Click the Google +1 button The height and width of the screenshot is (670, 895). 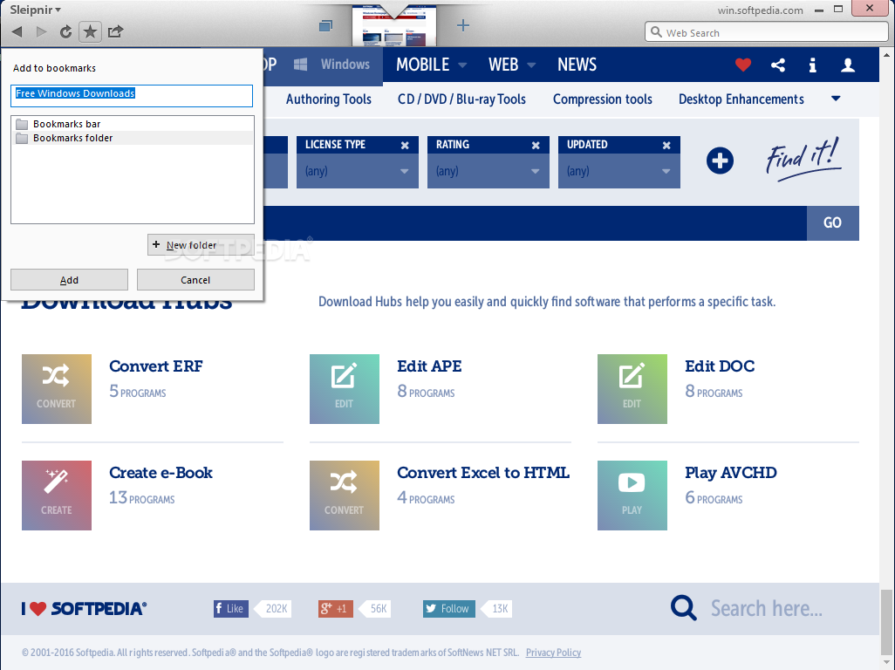pos(336,609)
